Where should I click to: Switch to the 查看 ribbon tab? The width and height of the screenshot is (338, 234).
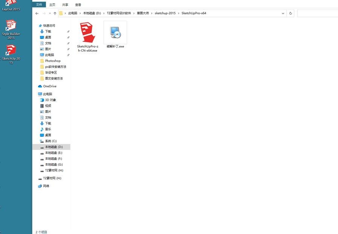78,5
